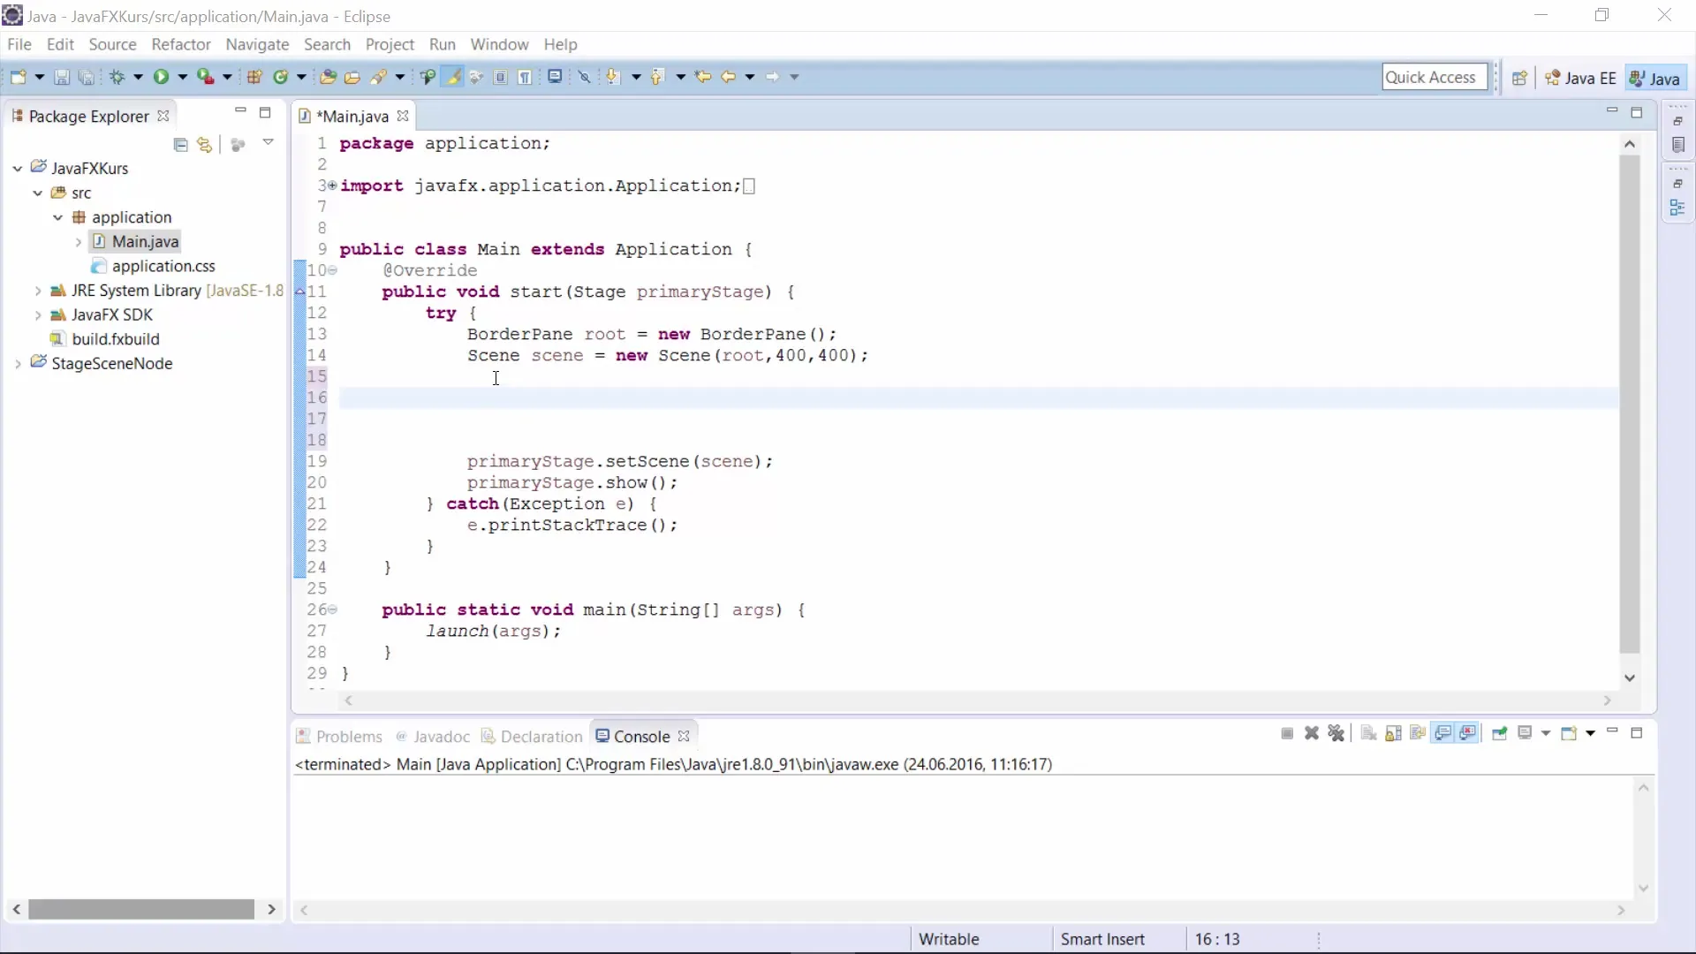
Task: Switch to Java EE perspective
Action: coord(1581,78)
